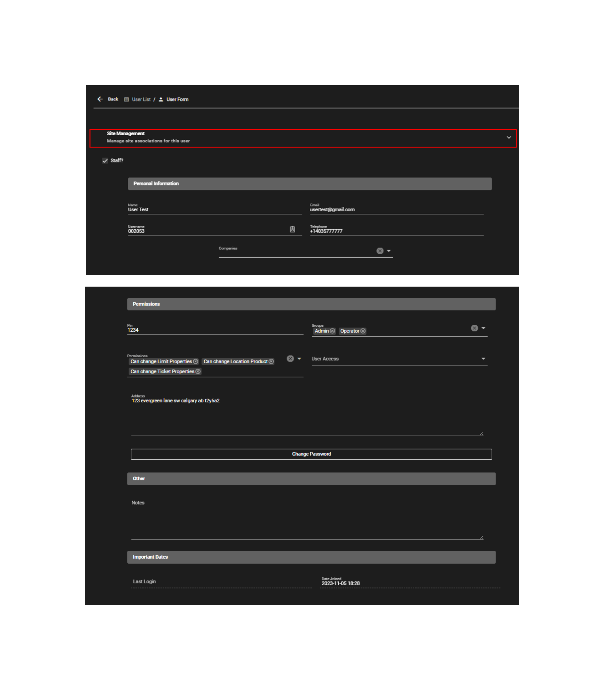Click the Address field resize handle
604x690 pixels.
(481, 434)
